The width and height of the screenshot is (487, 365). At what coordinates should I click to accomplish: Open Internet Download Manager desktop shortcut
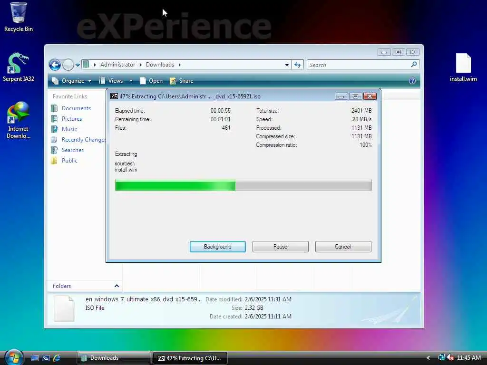[18, 120]
